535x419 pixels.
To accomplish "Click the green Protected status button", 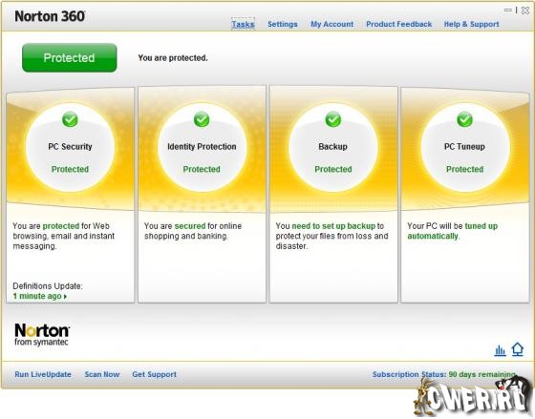I will [69, 57].
